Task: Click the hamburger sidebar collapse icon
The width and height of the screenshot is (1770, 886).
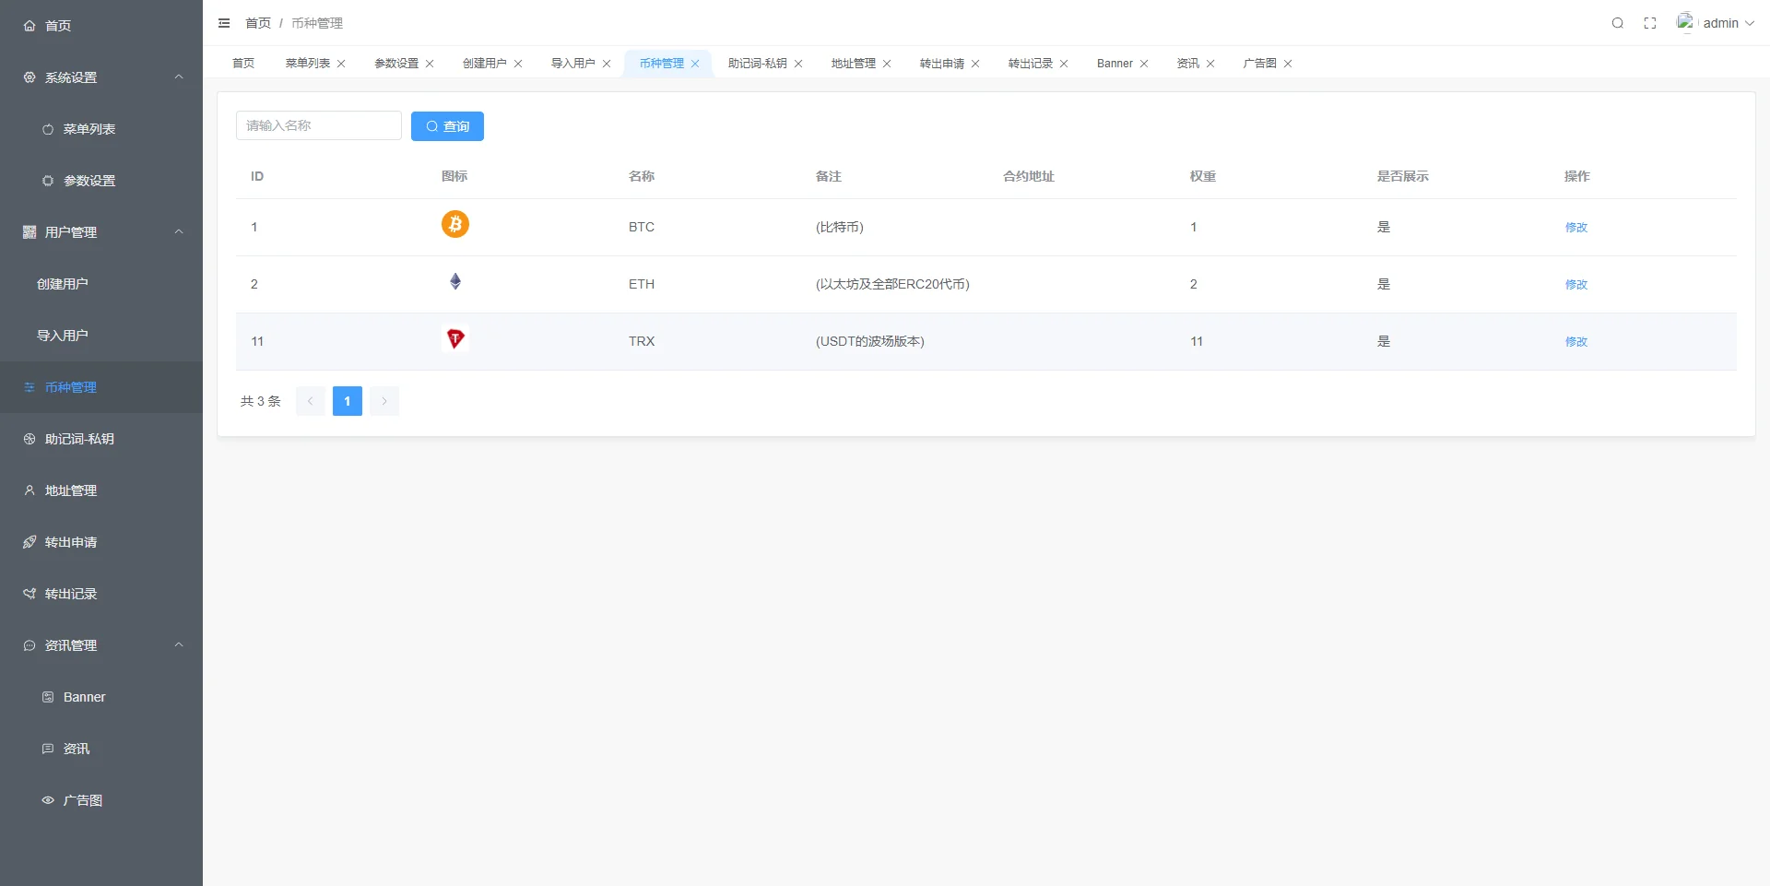Action: (224, 23)
